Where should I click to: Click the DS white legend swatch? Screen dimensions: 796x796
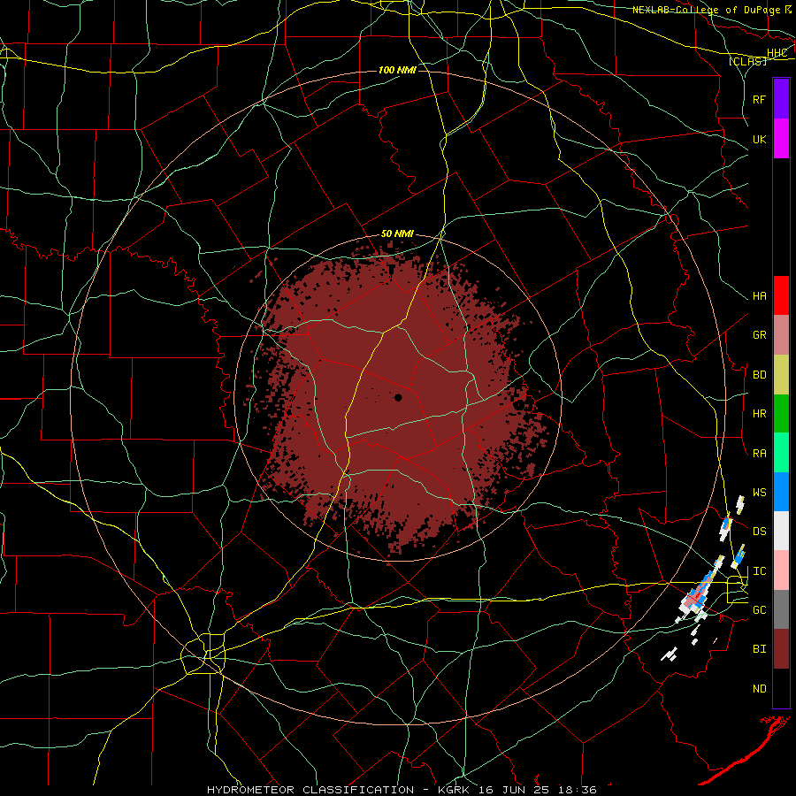coord(781,531)
